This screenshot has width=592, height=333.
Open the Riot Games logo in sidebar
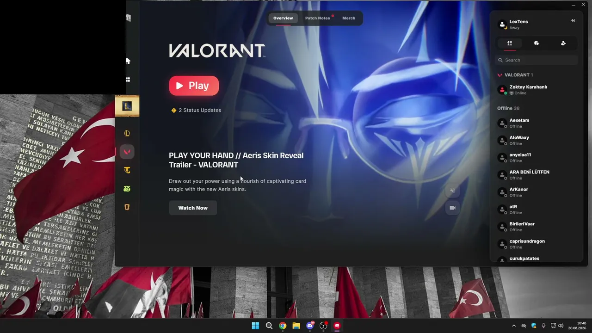(128, 18)
